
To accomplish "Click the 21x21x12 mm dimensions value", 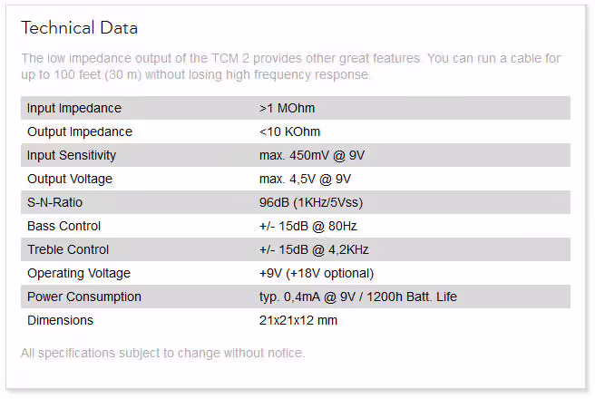I will point(298,320).
